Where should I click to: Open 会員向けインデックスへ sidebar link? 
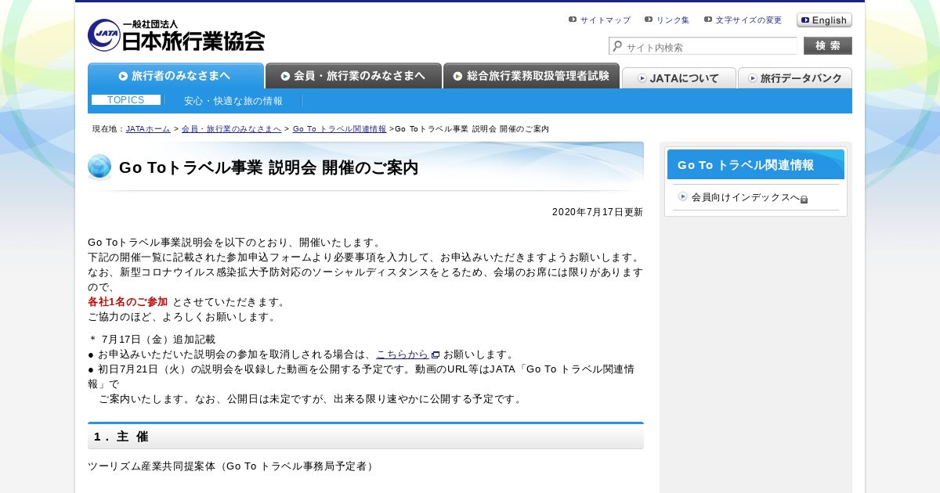745,197
